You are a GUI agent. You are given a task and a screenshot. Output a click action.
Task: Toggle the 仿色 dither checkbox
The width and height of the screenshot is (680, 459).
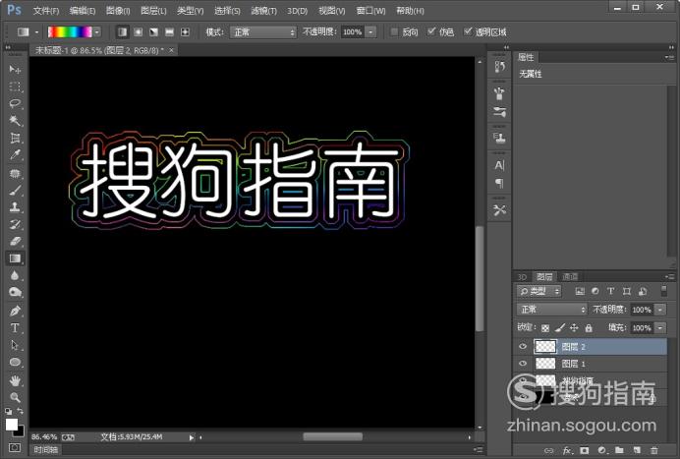point(431,31)
